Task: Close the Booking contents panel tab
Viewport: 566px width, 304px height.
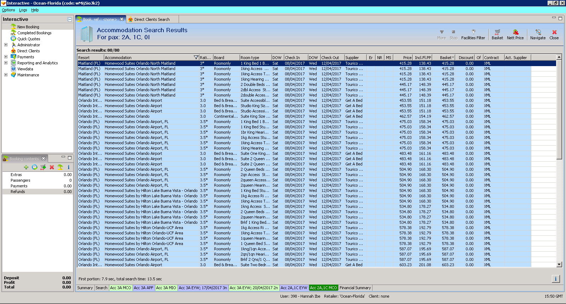Action: click(x=44, y=158)
